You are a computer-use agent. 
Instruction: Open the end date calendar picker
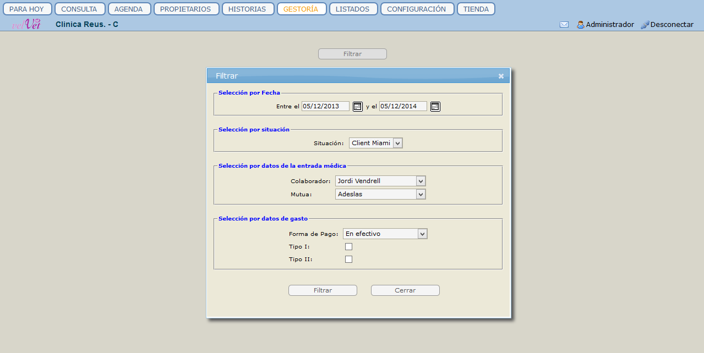(x=435, y=107)
